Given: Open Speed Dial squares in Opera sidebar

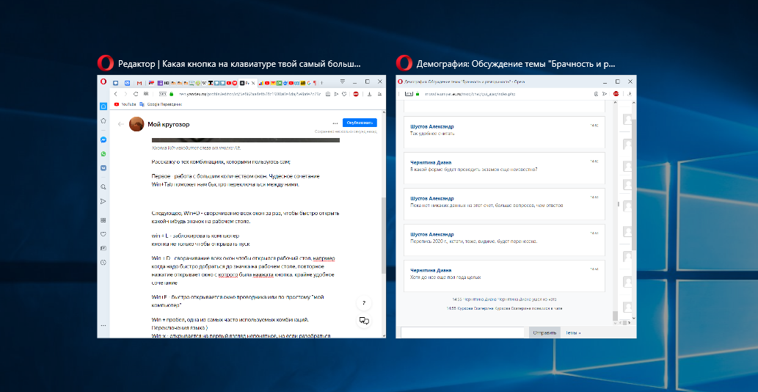Looking at the screenshot, I should pyautogui.click(x=103, y=220).
